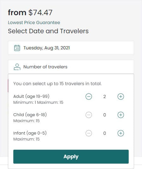Screen dimensions: 142x169
Task: Collapse the Number of travelers dropdown
Action: pos(71,67)
